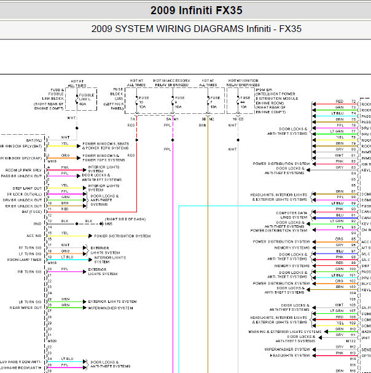Click the "BAT (F/L)" pin name
The width and height of the screenshot is (371, 373).
click(x=34, y=140)
